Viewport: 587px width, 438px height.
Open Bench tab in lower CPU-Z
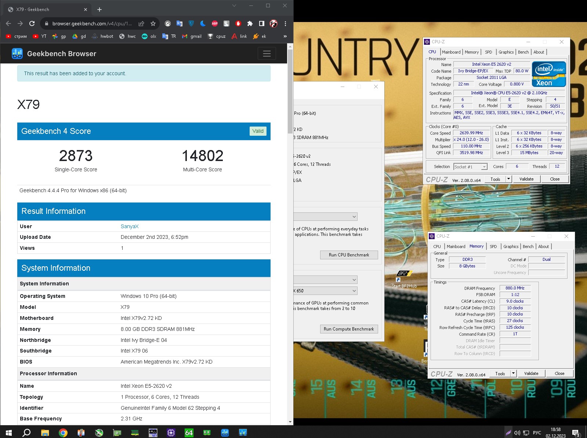[528, 247]
